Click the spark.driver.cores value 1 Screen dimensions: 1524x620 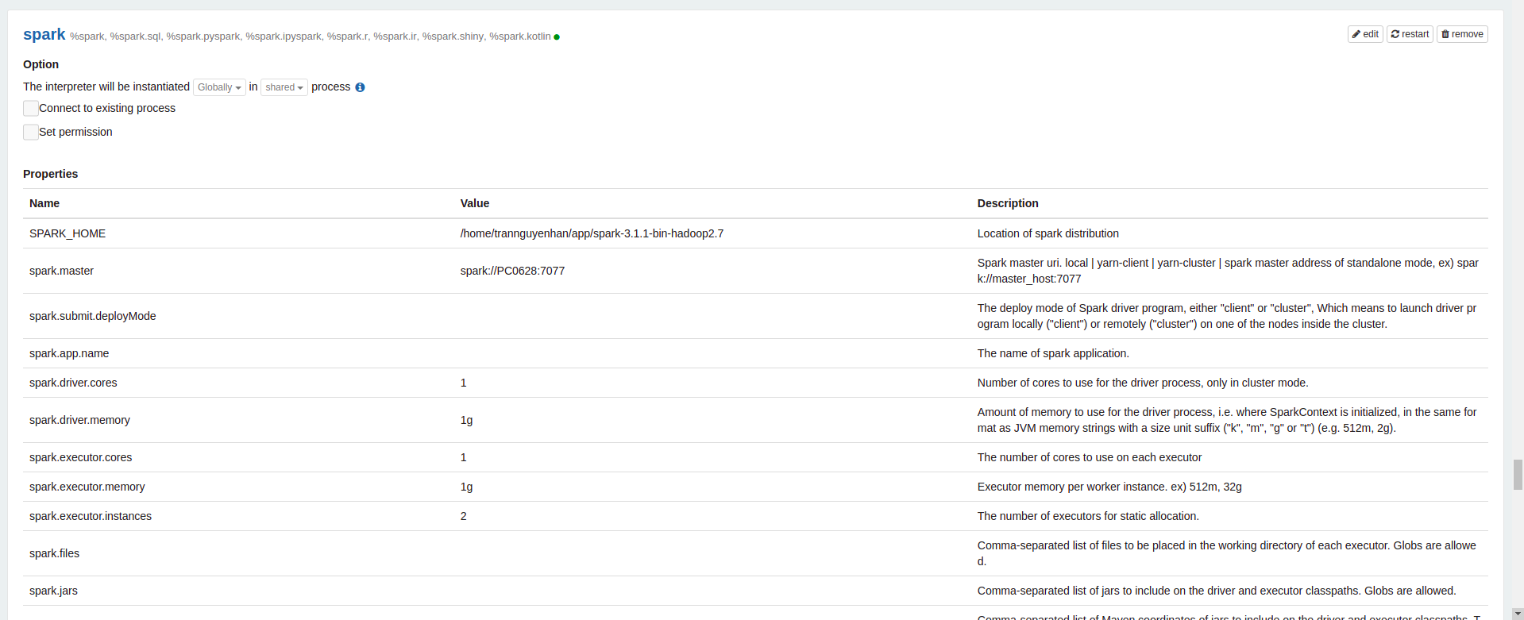point(464,383)
